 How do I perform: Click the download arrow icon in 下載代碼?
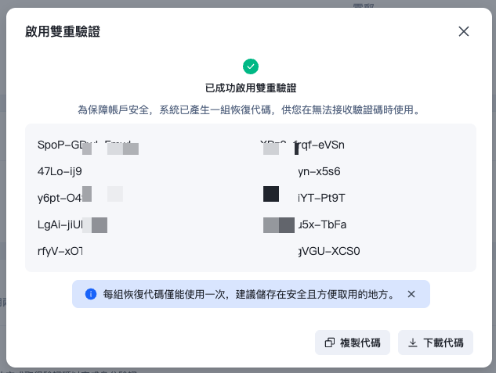click(412, 343)
